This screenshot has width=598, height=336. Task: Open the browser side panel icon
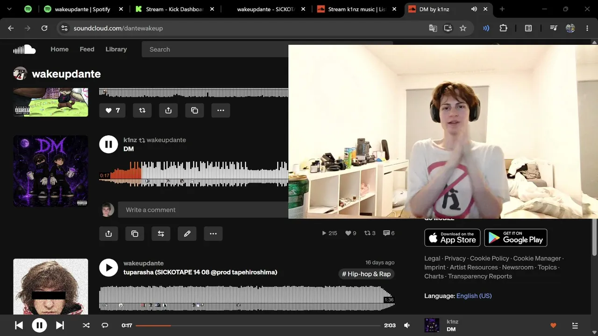tap(528, 28)
